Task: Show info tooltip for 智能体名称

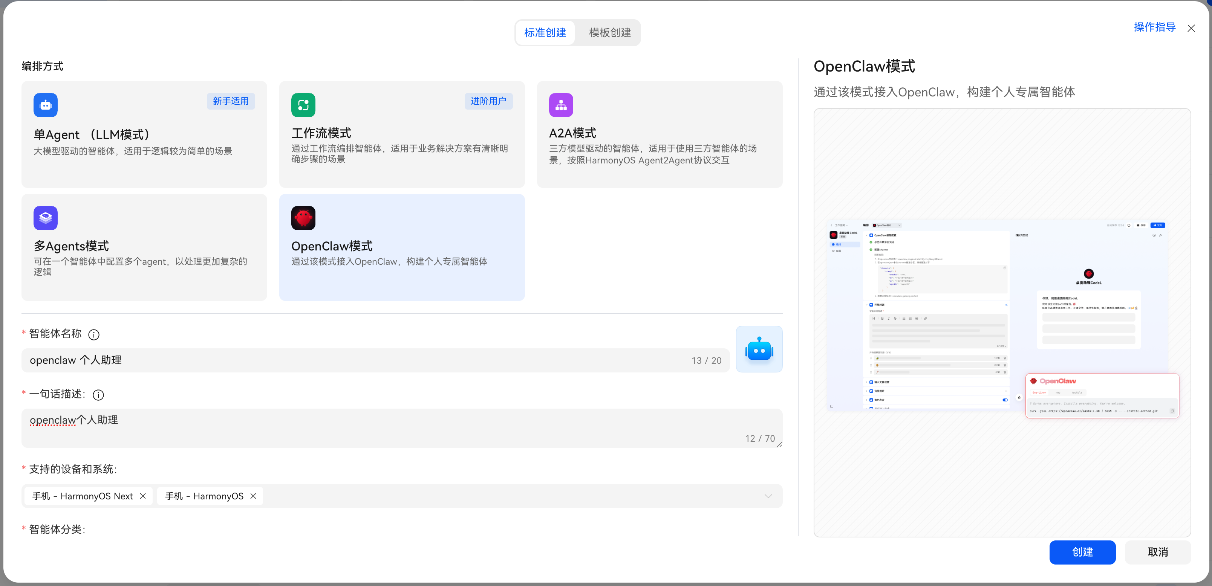Action: (94, 334)
